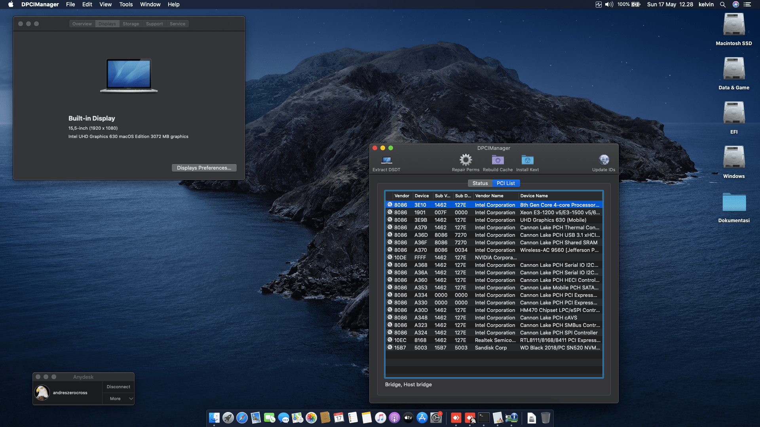The image size is (760, 427).
Task: Open Launchpad from the dock
Action: pos(228,418)
